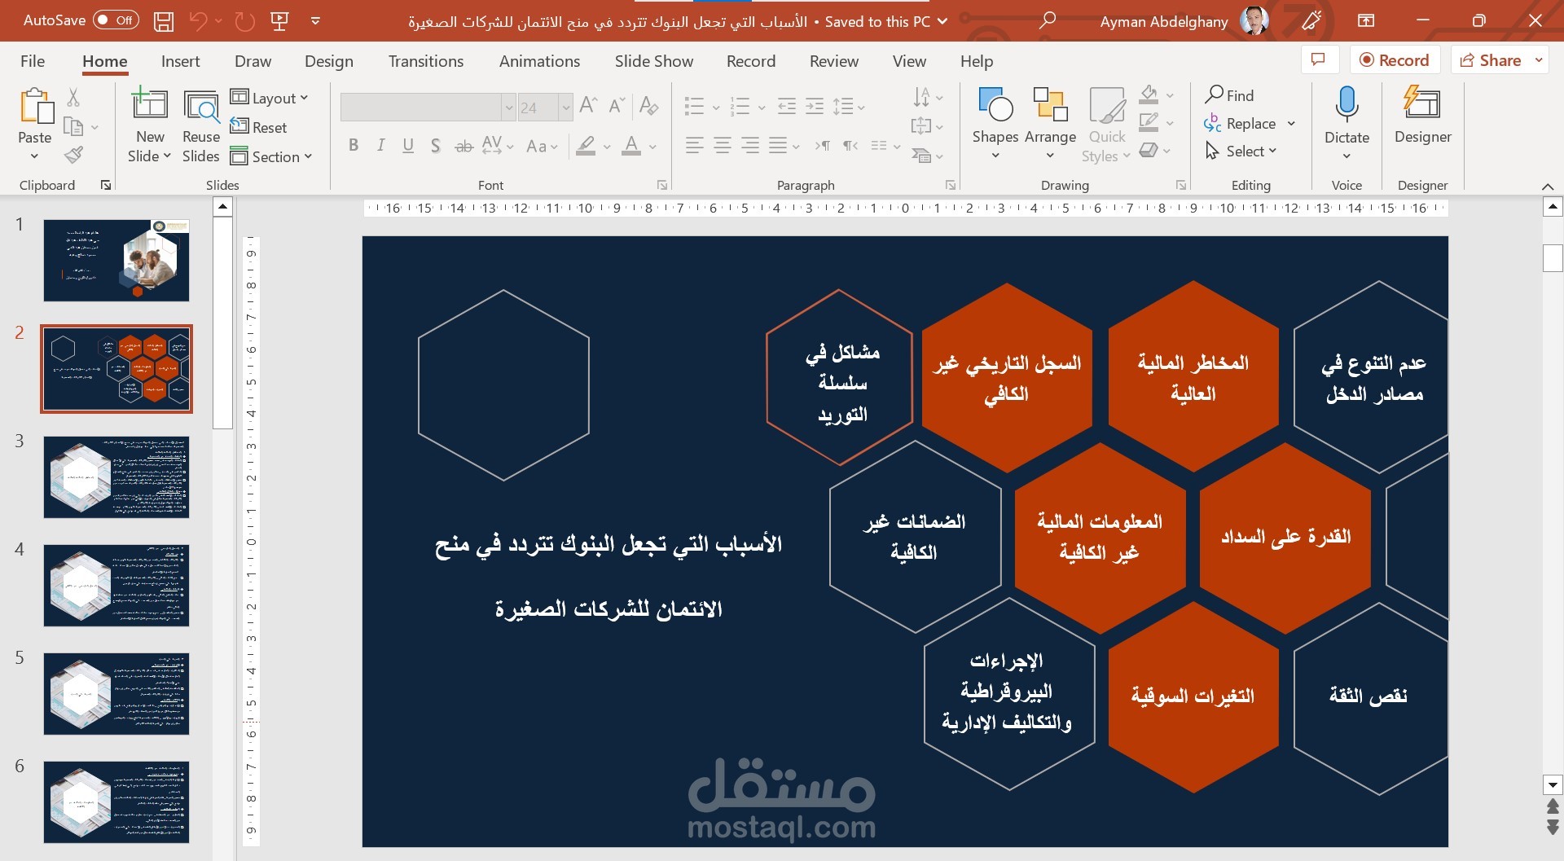This screenshot has height=861, width=1564.
Task: Click the Arrange icon
Action: [x=1050, y=105]
